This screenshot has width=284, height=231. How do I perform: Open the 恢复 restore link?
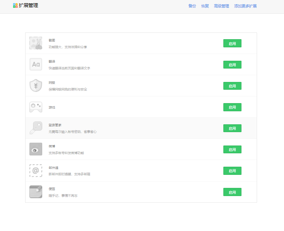(205, 6)
